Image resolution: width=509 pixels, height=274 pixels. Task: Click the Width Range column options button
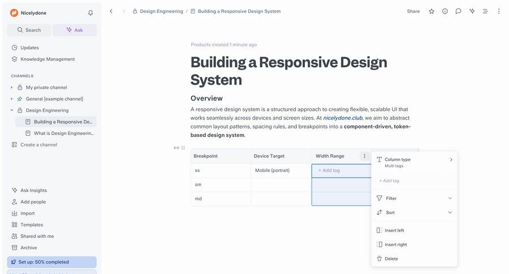[364, 156]
